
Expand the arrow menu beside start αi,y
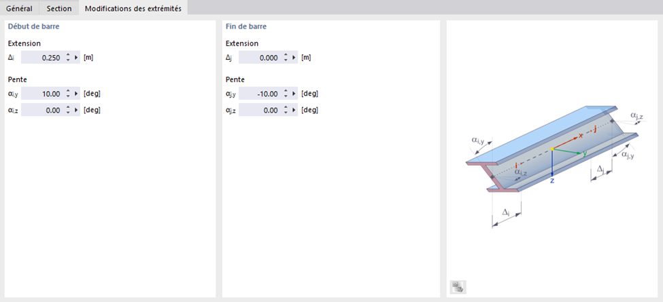(77, 94)
